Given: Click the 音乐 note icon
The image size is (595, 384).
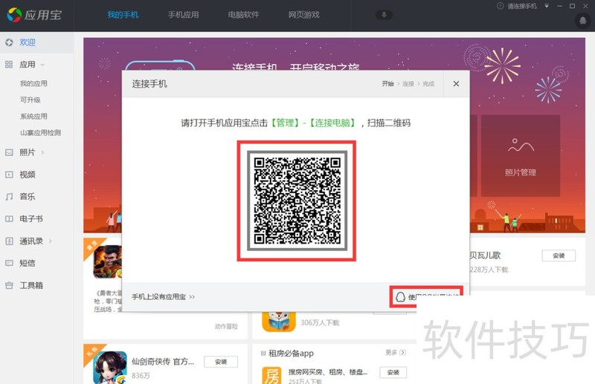Looking at the screenshot, I should pyautogui.click(x=9, y=196).
